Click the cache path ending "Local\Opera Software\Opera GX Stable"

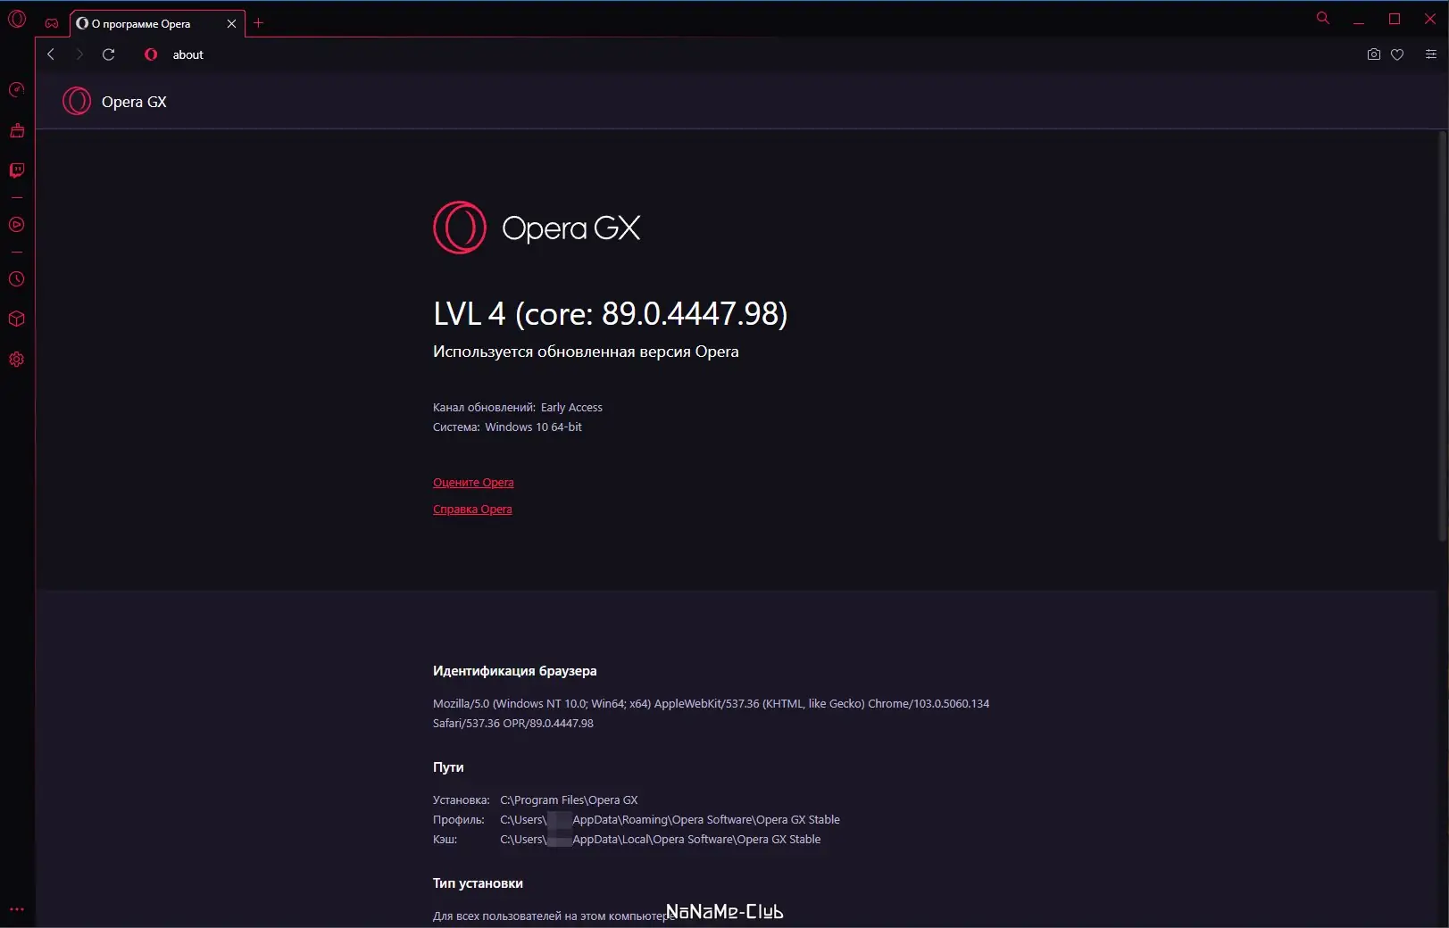[660, 840]
